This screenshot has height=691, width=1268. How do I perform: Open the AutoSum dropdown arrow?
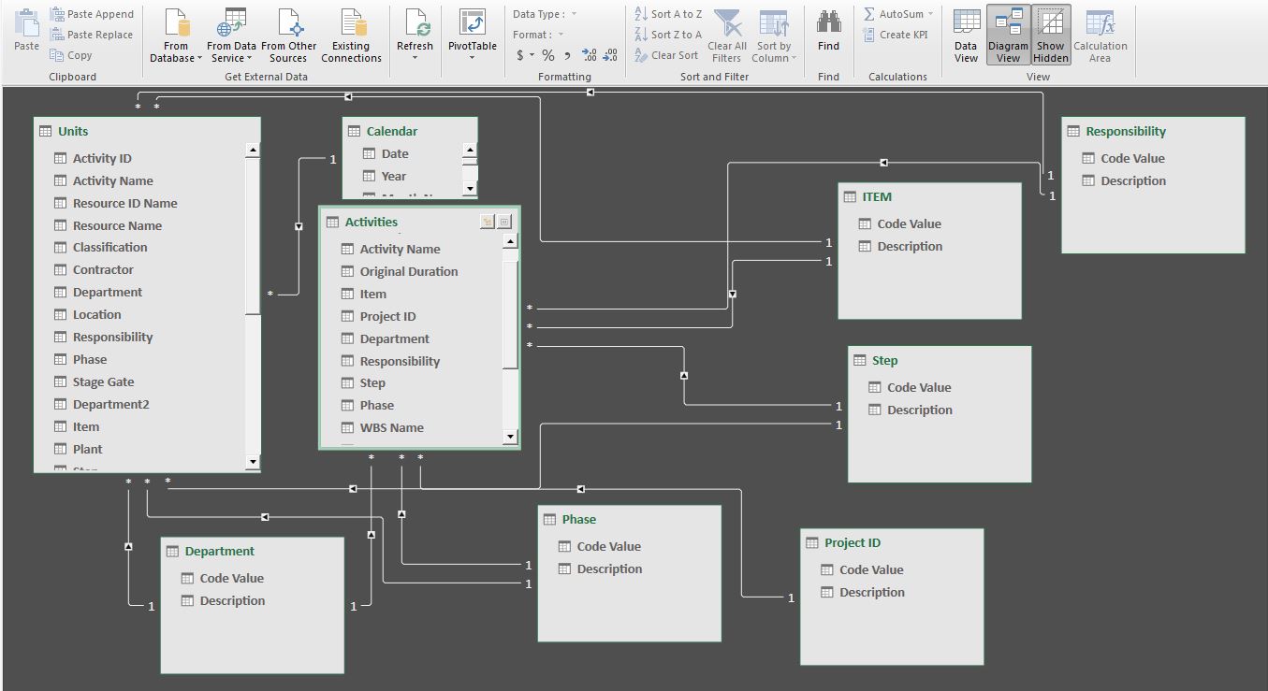tap(930, 14)
